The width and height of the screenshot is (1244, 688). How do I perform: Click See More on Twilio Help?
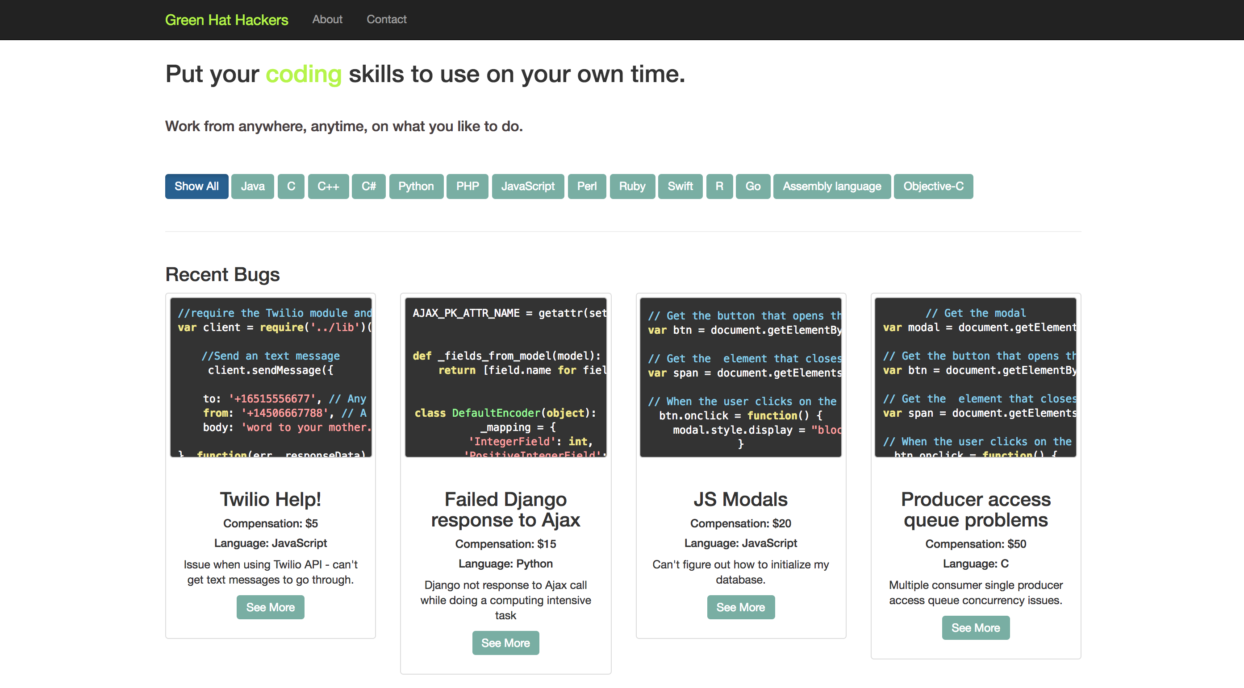pyautogui.click(x=271, y=607)
